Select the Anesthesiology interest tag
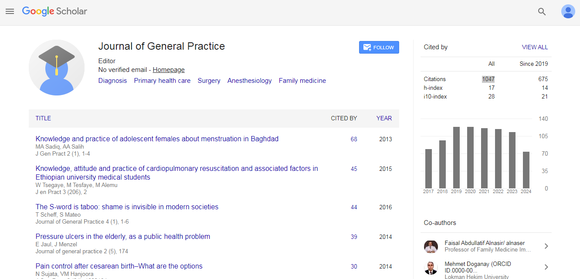 point(249,81)
